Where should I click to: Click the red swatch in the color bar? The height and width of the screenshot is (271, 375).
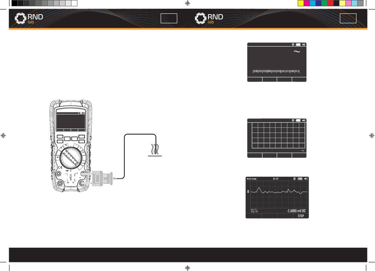[330, 3]
